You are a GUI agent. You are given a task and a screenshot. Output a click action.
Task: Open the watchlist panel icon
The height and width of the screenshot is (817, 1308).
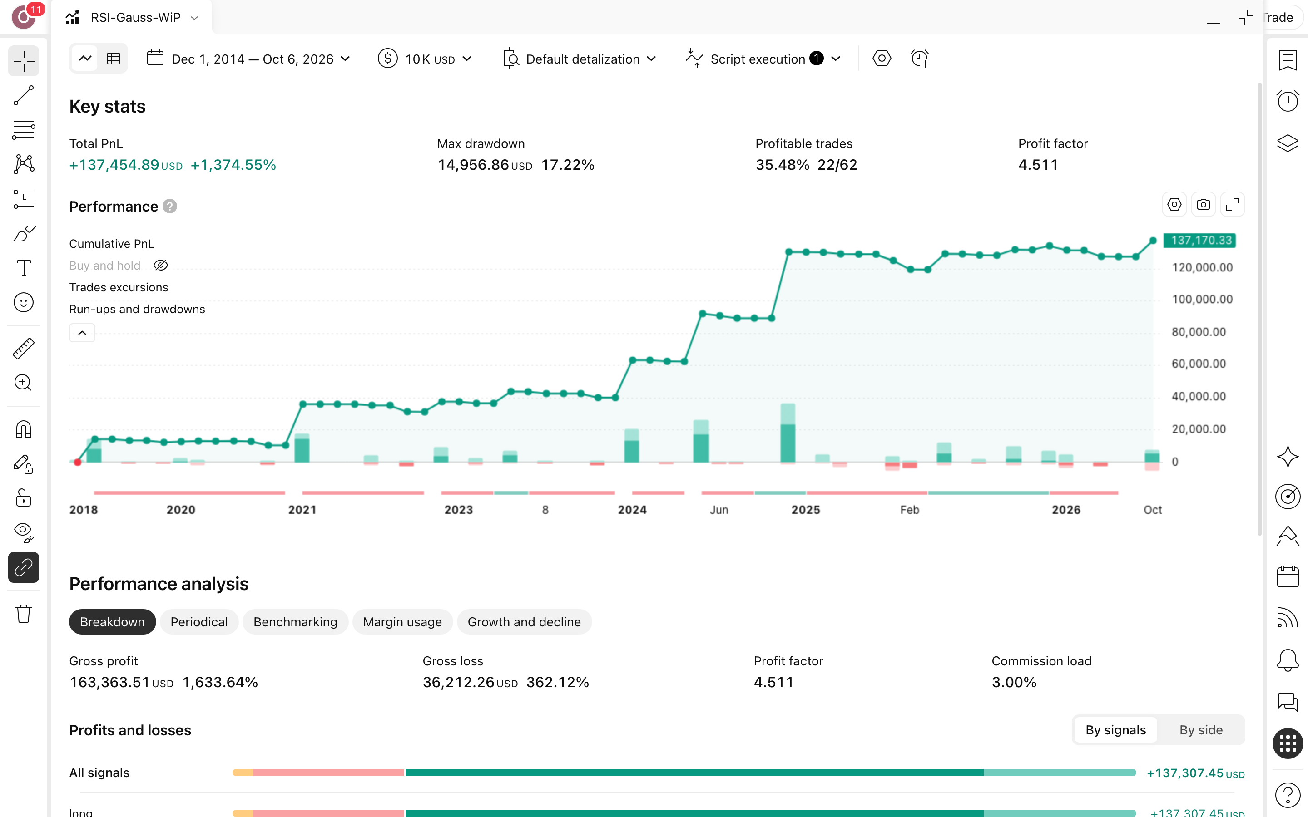click(x=1288, y=60)
